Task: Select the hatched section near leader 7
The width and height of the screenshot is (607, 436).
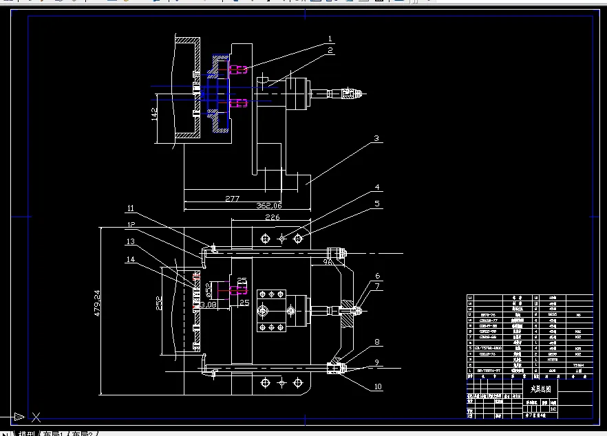Action: [x=348, y=314]
